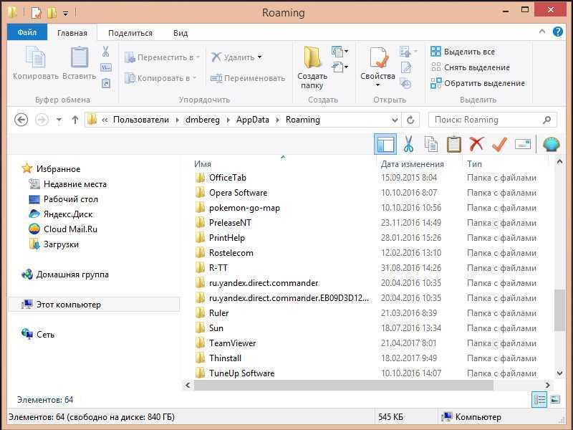Screen dimensions: 573x430
Task: Click the orange checkmark icon in lower toolbar
Action: point(499,144)
